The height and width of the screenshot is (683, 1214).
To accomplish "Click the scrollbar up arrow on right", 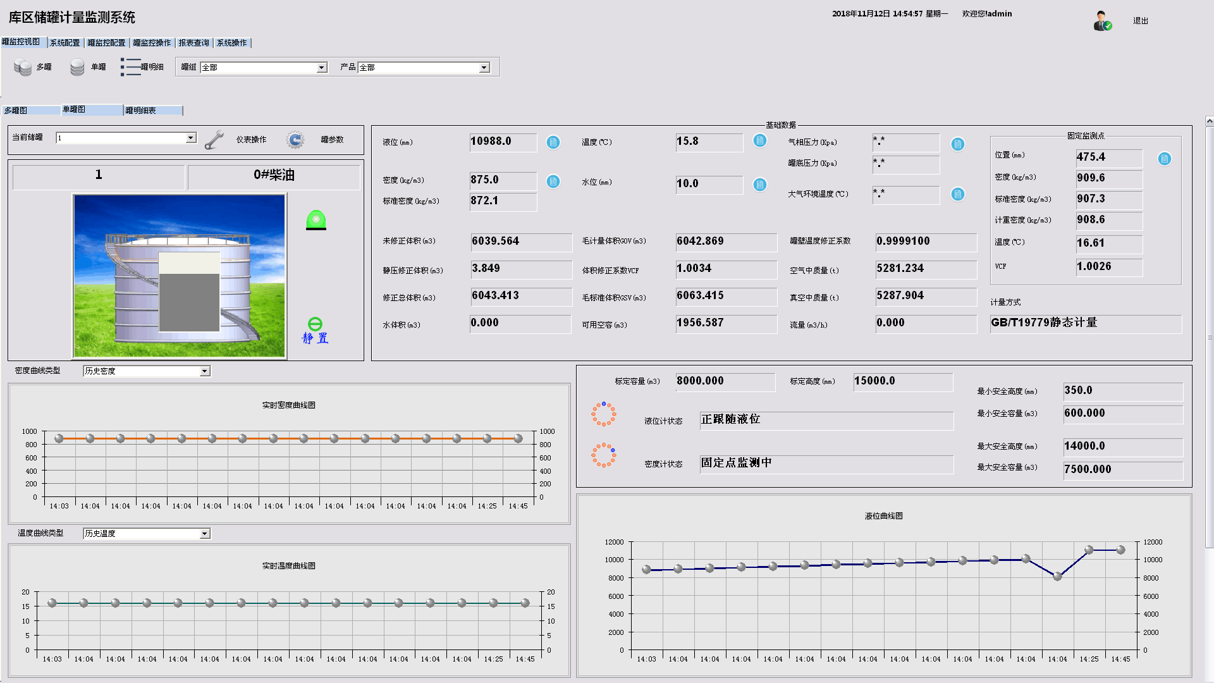I will tap(1209, 121).
